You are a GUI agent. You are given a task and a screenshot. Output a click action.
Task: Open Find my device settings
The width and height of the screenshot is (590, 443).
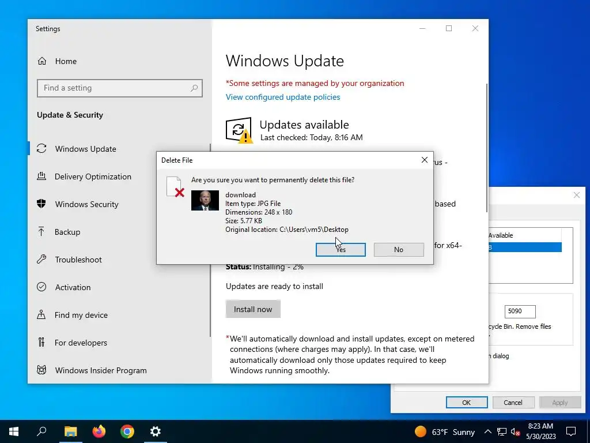tap(81, 315)
